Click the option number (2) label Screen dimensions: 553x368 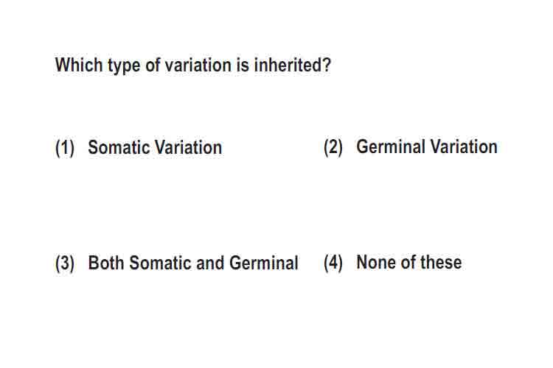click(333, 147)
